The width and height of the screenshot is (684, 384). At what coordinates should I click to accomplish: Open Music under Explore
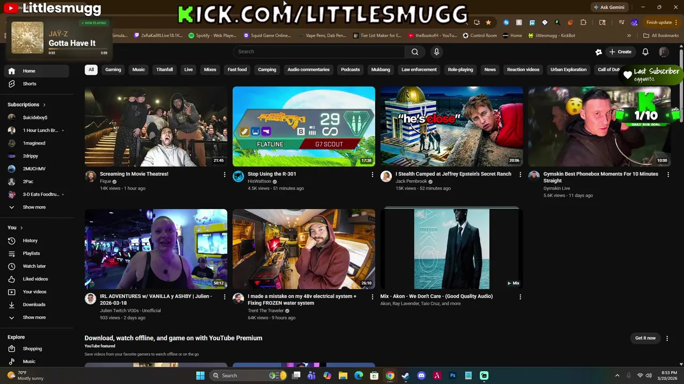tap(37, 362)
